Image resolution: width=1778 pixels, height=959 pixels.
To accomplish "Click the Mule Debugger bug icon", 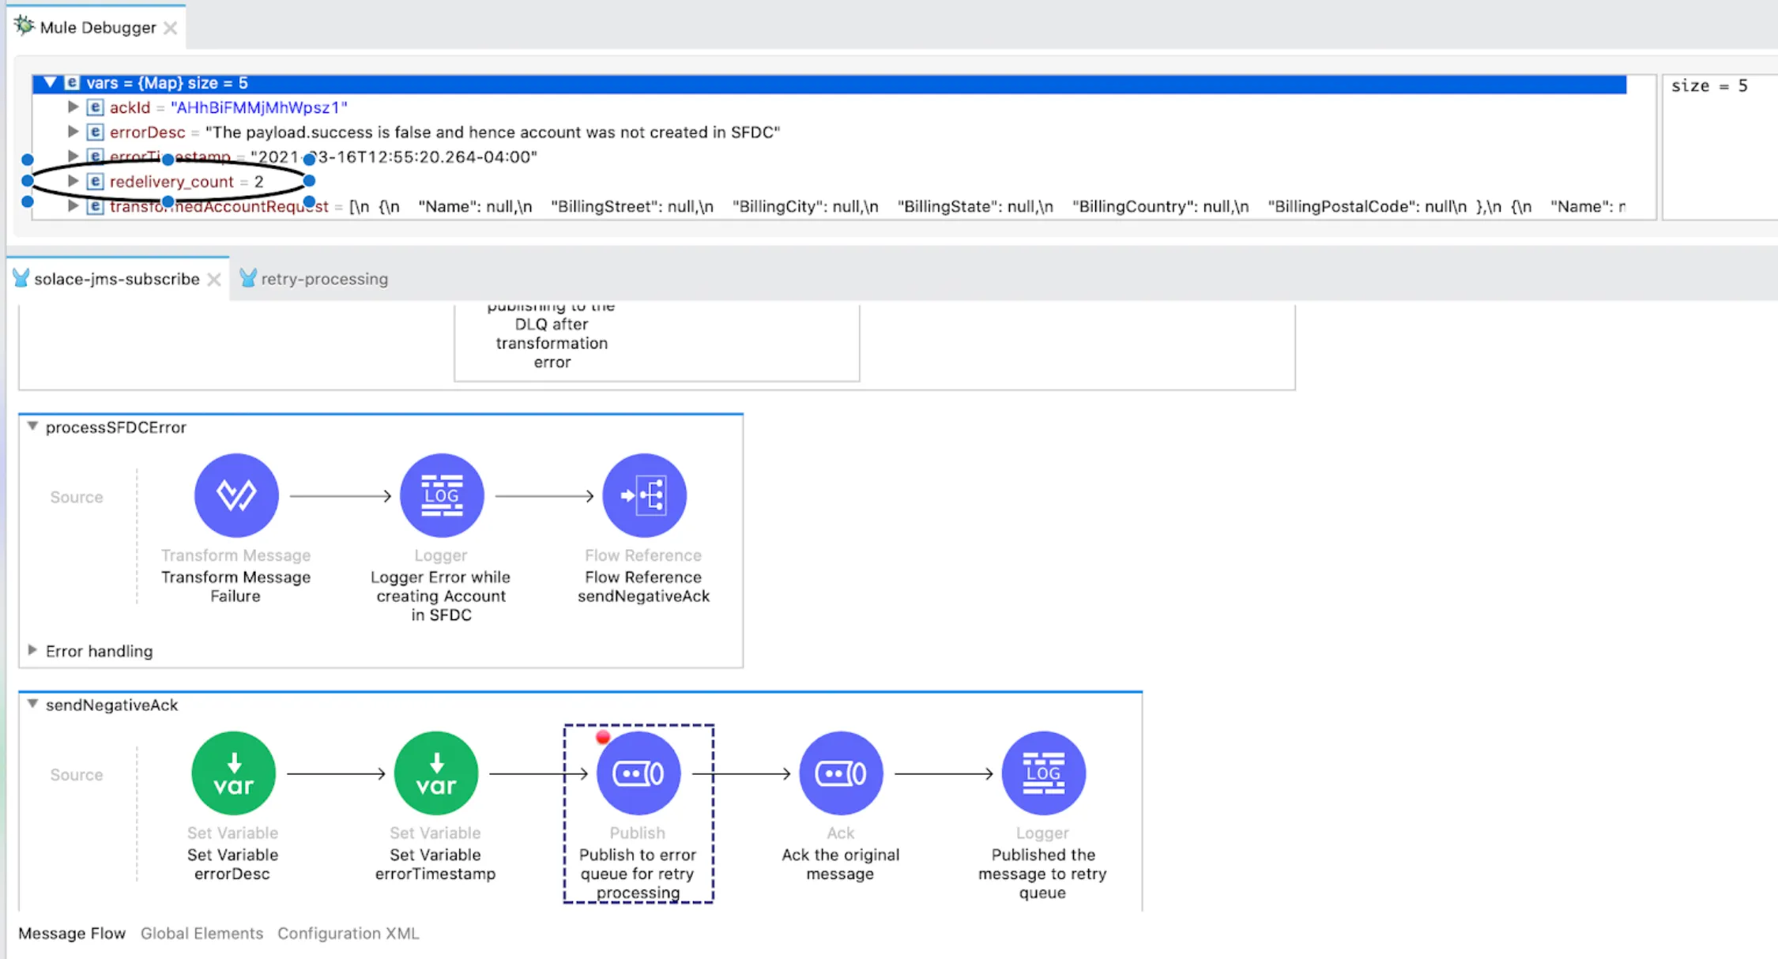I will pyautogui.click(x=24, y=26).
